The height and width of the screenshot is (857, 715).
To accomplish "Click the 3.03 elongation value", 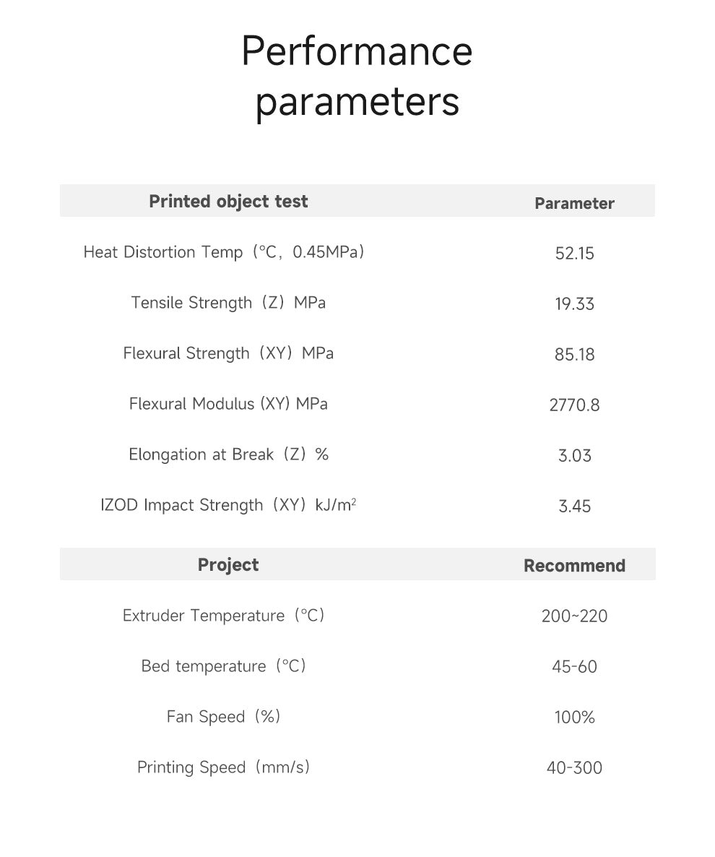I will pyautogui.click(x=574, y=456).
